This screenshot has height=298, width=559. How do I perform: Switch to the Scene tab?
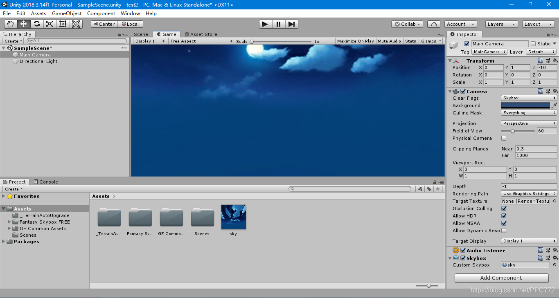[141, 34]
